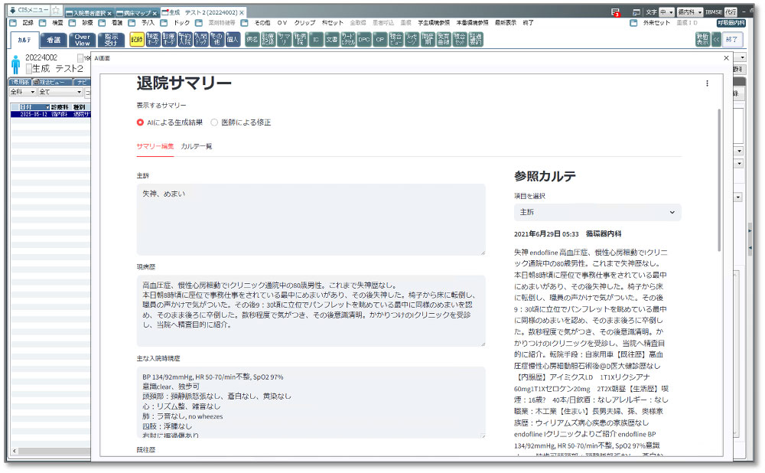Image resolution: width=765 pixels, height=473 pixels.
Task: Click the favorites star beside CISメニュー
Action: (x=56, y=11)
